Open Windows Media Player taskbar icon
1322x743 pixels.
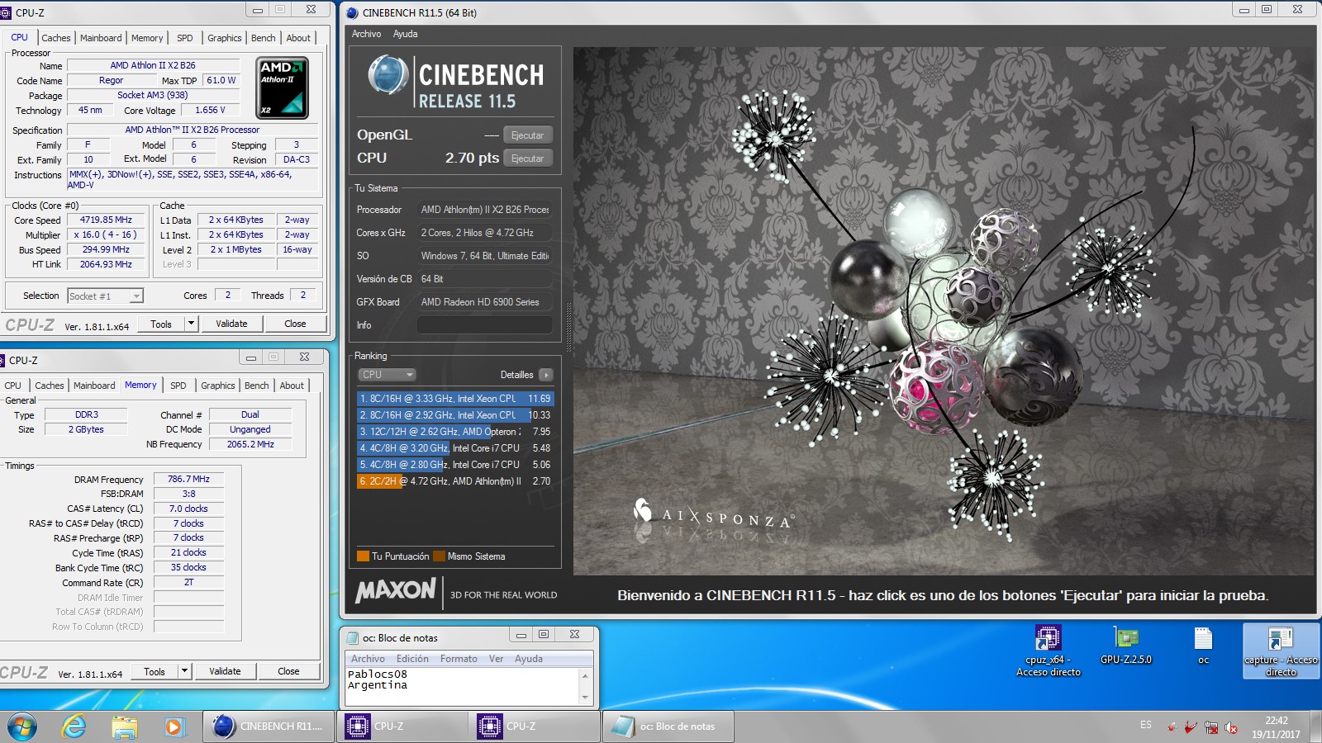point(174,726)
